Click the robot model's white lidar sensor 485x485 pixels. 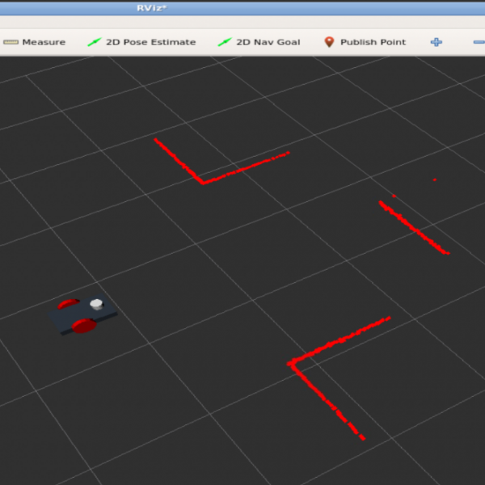click(96, 304)
